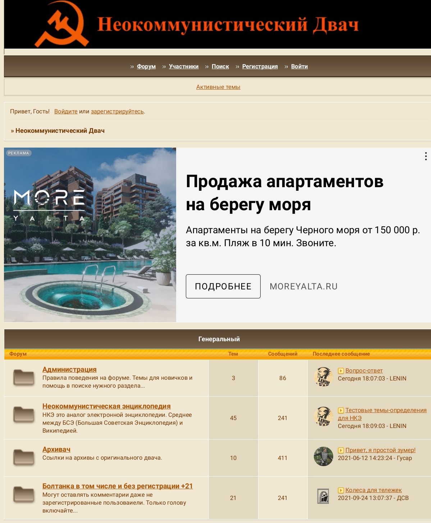Click the MOREYALTA.RU ad link

[x=304, y=287]
